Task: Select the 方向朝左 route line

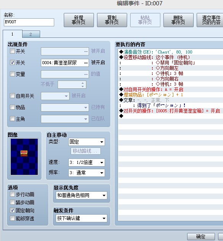Action: click(171, 68)
